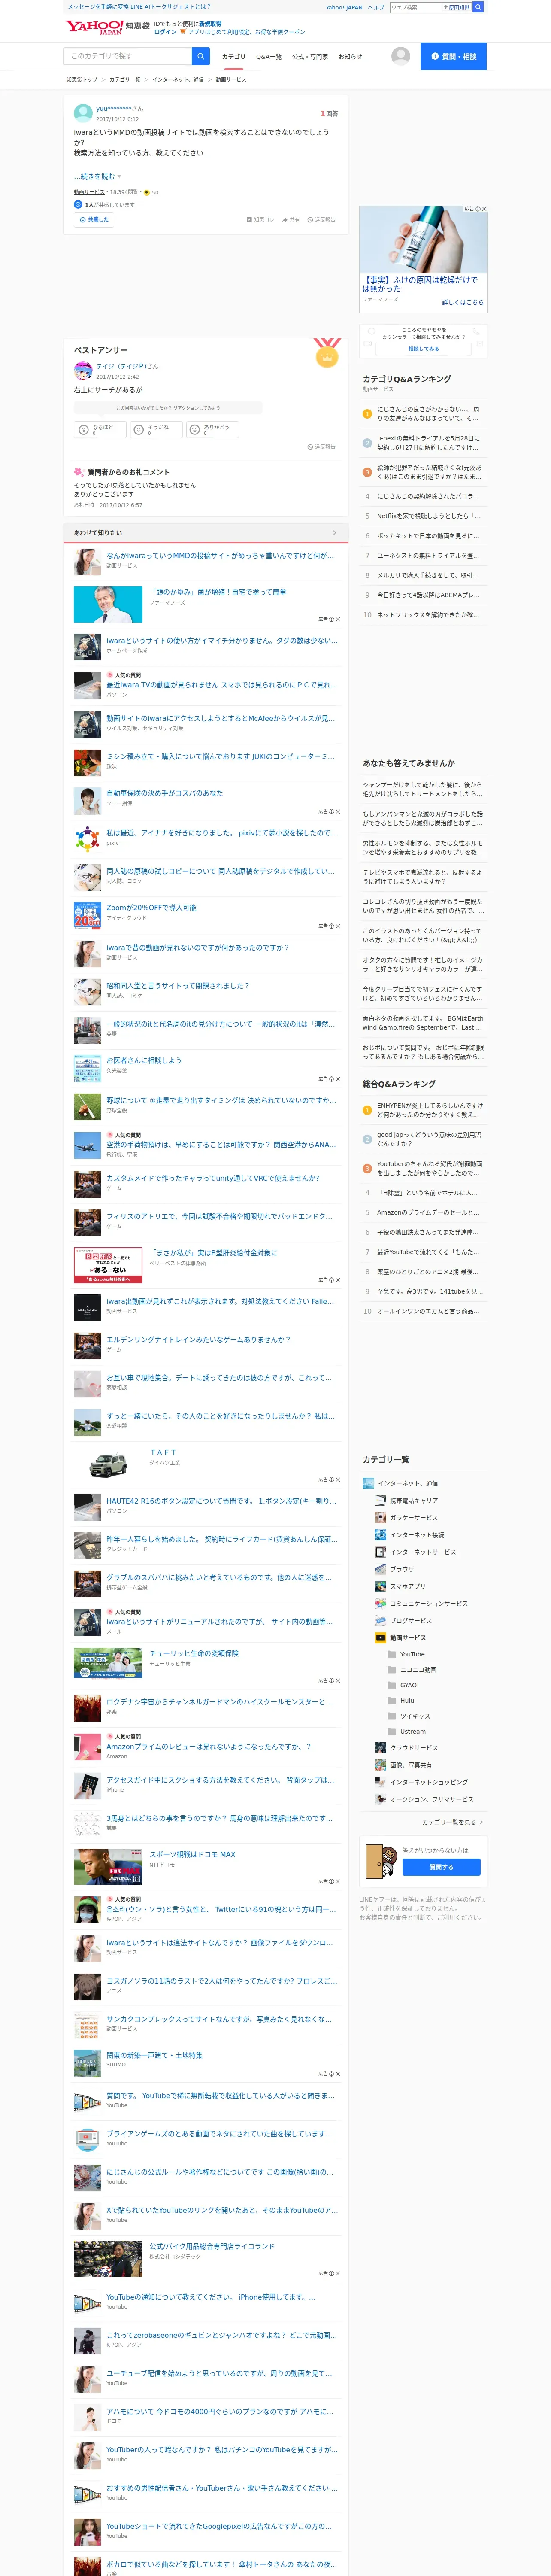551x2576 pixels.
Task: Click 知恵袋トップ breadcrumb
Action: point(82,79)
